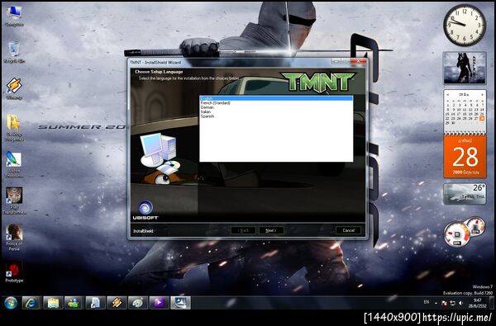Click the computer setup illustration icon
The width and height of the screenshot is (496, 326).
(160, 154)
